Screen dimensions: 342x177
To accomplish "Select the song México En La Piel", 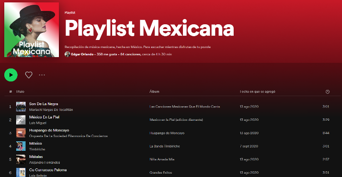I will tap(44, 117).
